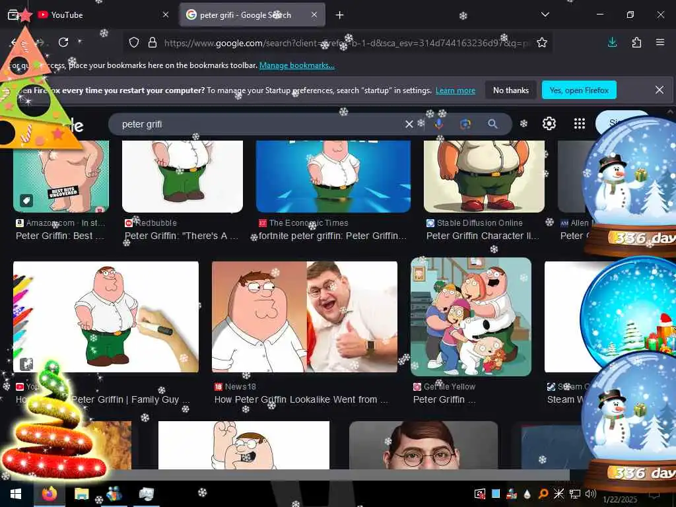Open the Firefox hamburger menu
This screenshot has width=676, height=507.
pyautogui.click(x=659, y=42)
